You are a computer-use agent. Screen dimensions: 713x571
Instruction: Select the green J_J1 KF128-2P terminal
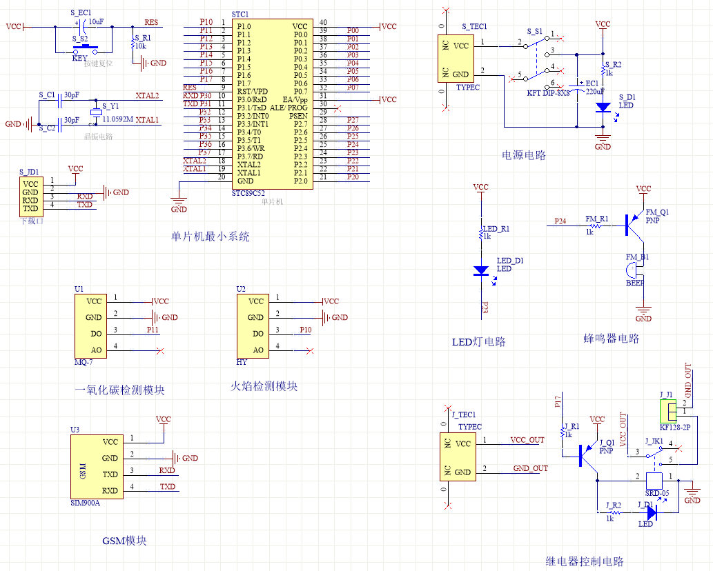pyautogui.click(x=668, y=411)
